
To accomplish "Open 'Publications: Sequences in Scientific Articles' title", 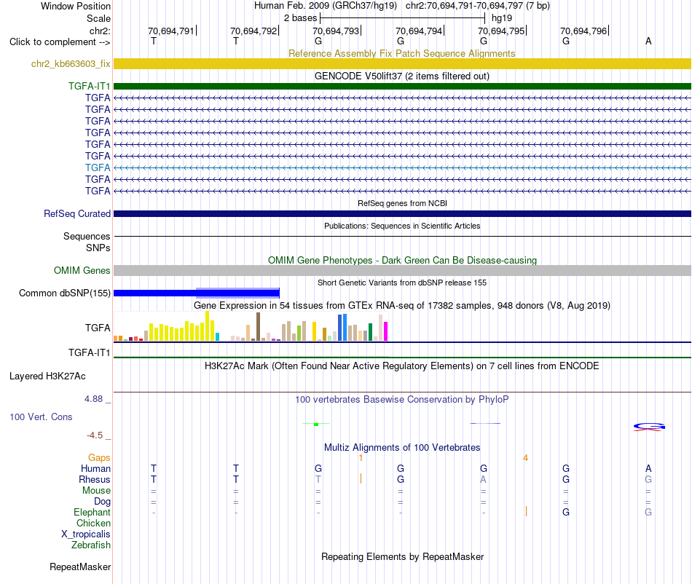I will pyautogui.click(x=402, y=226).
